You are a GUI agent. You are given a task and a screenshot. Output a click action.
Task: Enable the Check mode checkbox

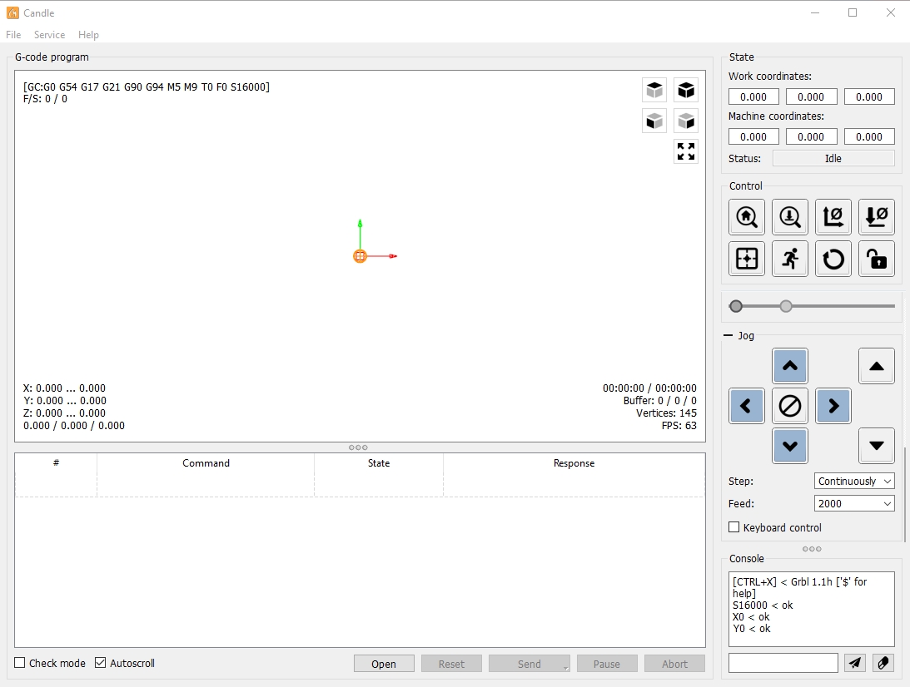[20, 663]
